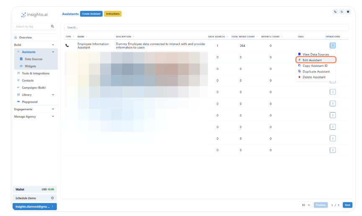Click the Campaigns (Bulk) megaphone icon
This screenshot has height=216, width=362.
coord(18,87)
